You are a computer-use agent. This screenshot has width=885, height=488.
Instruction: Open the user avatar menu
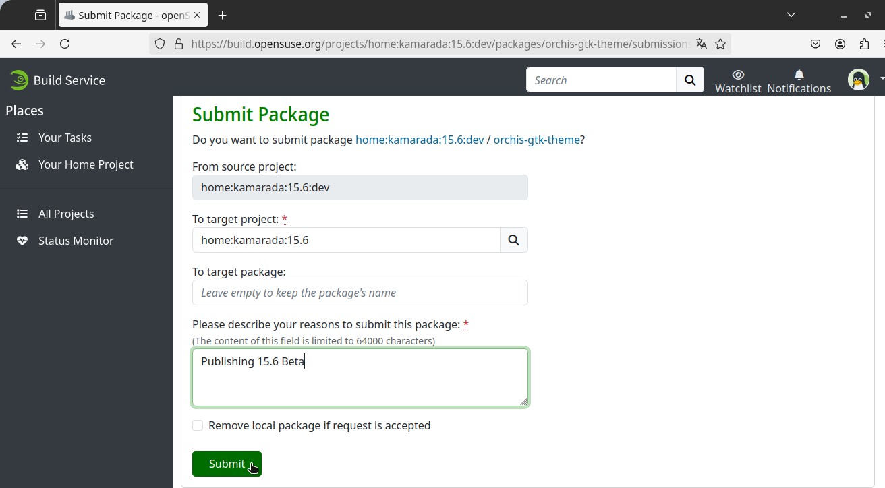click(859, 80)
